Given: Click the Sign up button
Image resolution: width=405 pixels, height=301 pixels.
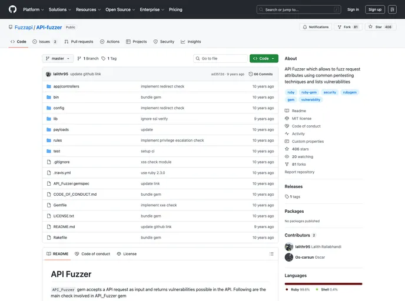Looking at the screenshot, I should click(375, 9).
